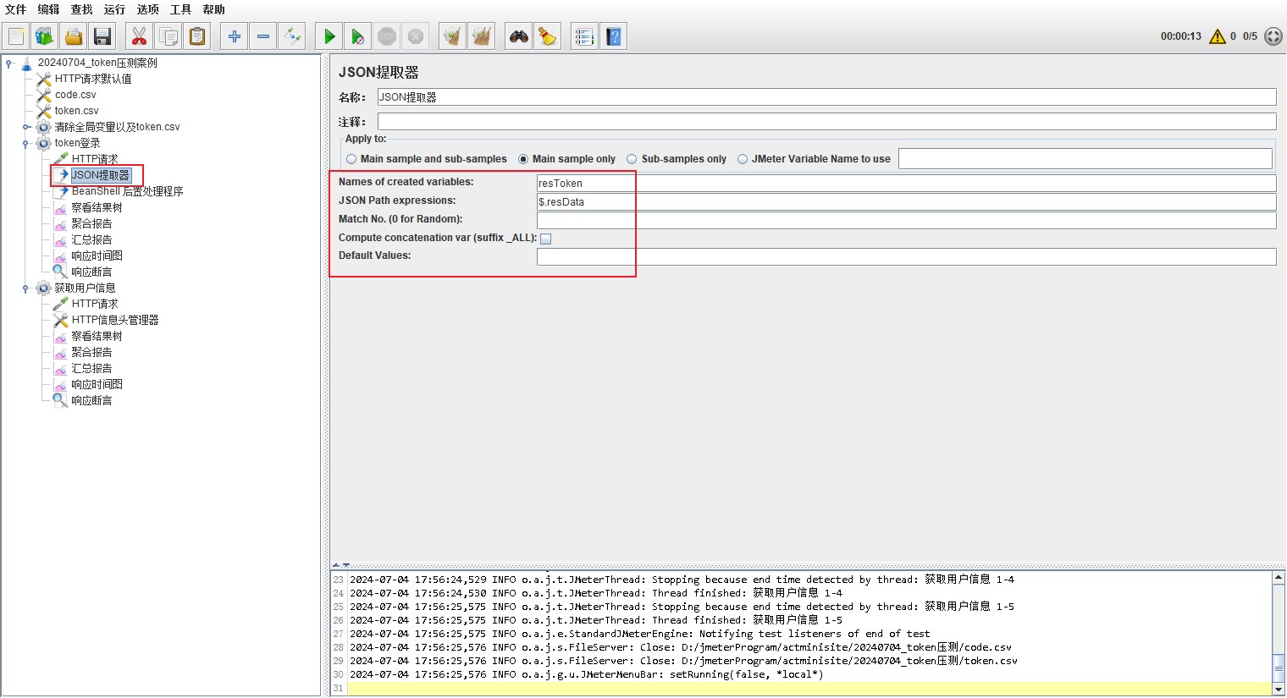Collapse the 获取用户信息 thread group

[x=26, y=289]
